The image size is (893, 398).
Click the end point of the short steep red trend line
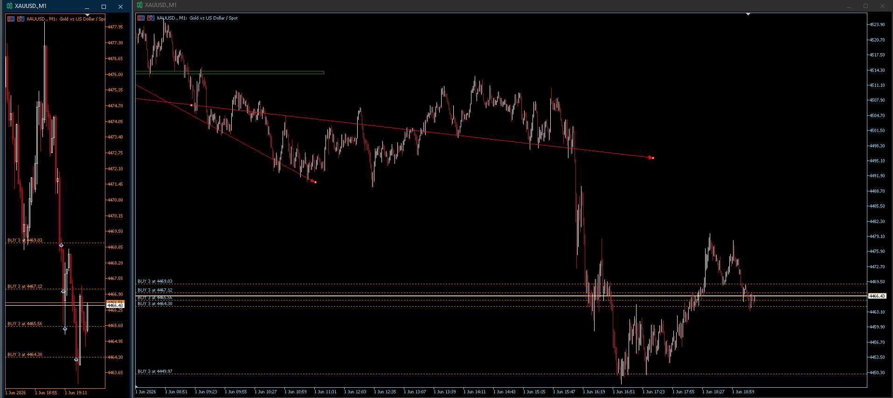pyautogui.click(x=316, y=182)
